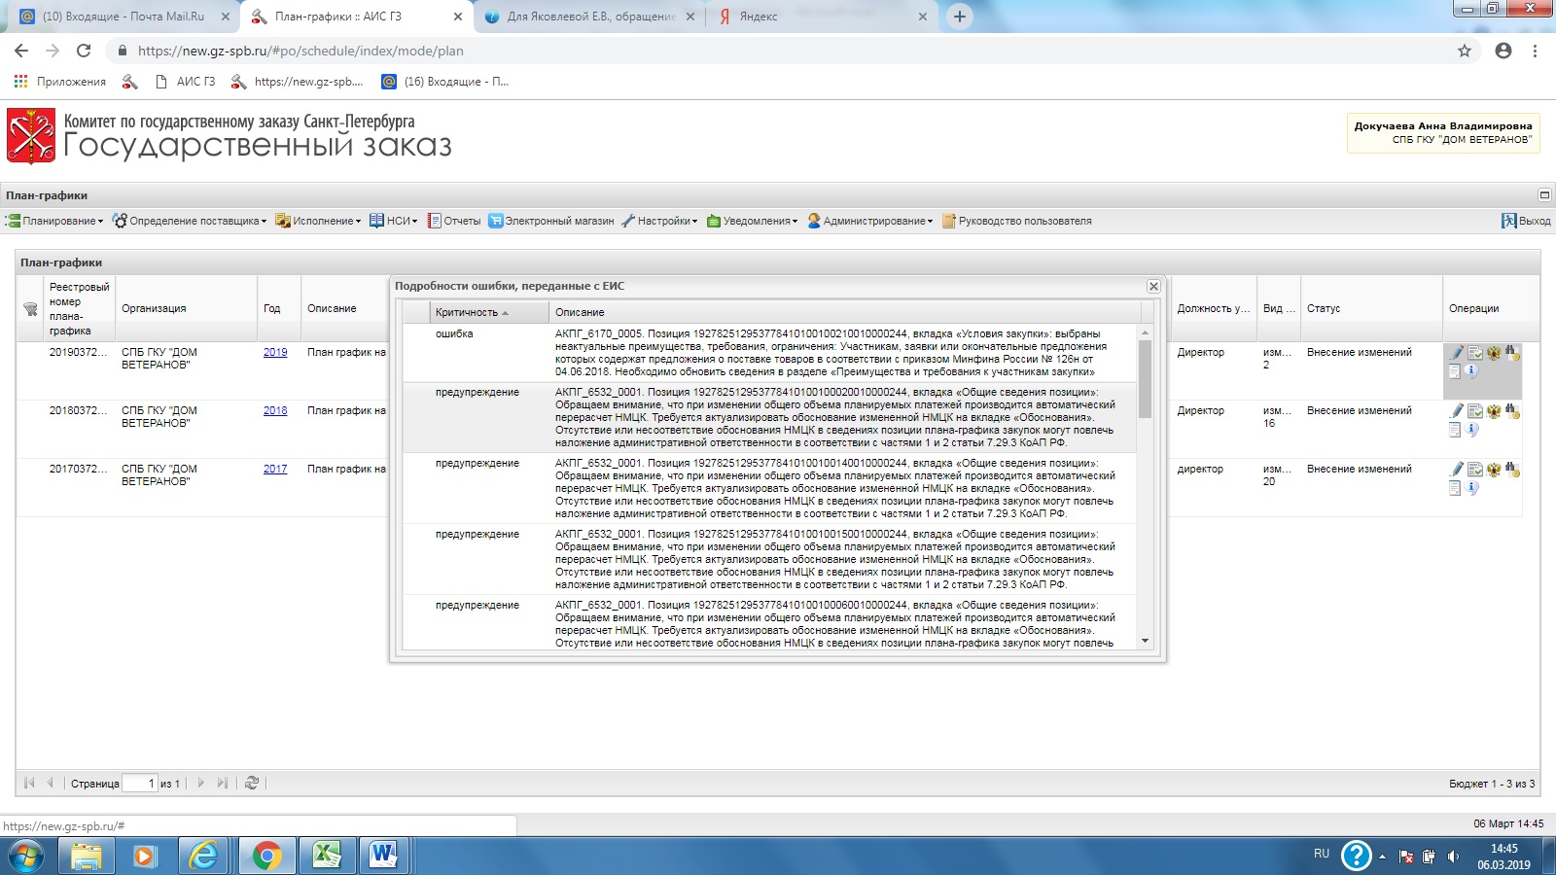Collapse the План-графики panel

(x=1543, y=194)
